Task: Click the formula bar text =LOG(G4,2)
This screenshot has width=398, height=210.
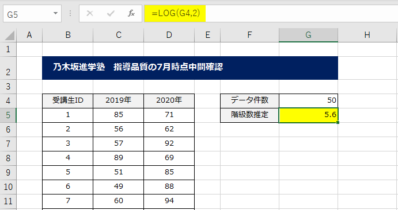Action: 176,13
